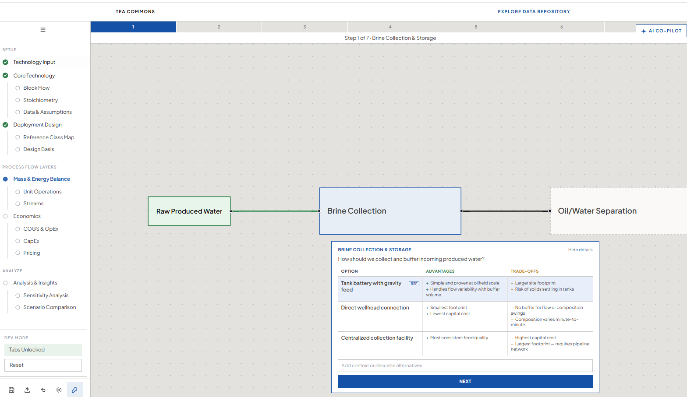Collapse sidebar with hamburger menu icon
This screenshot has width=687, height=397.
coord(43,30)
